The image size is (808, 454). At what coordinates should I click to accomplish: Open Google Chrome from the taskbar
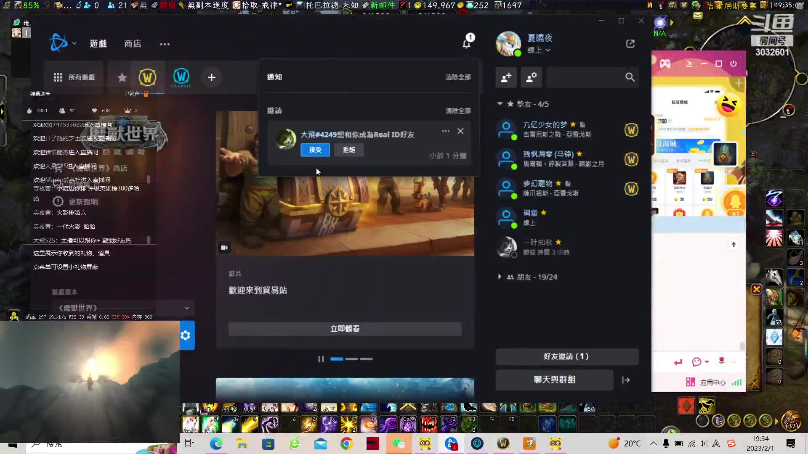tap(346, 443)
